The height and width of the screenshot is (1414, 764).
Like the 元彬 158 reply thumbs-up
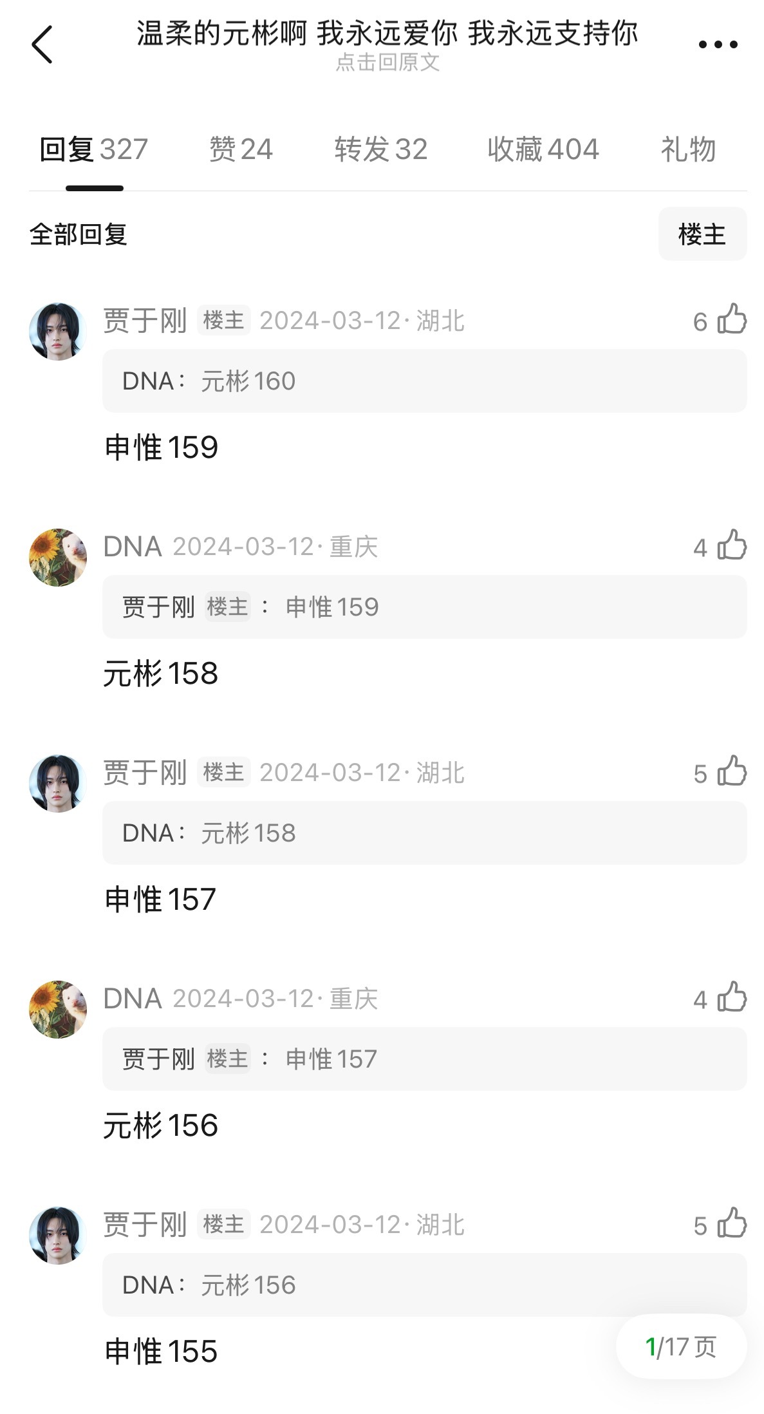[732, 545]
